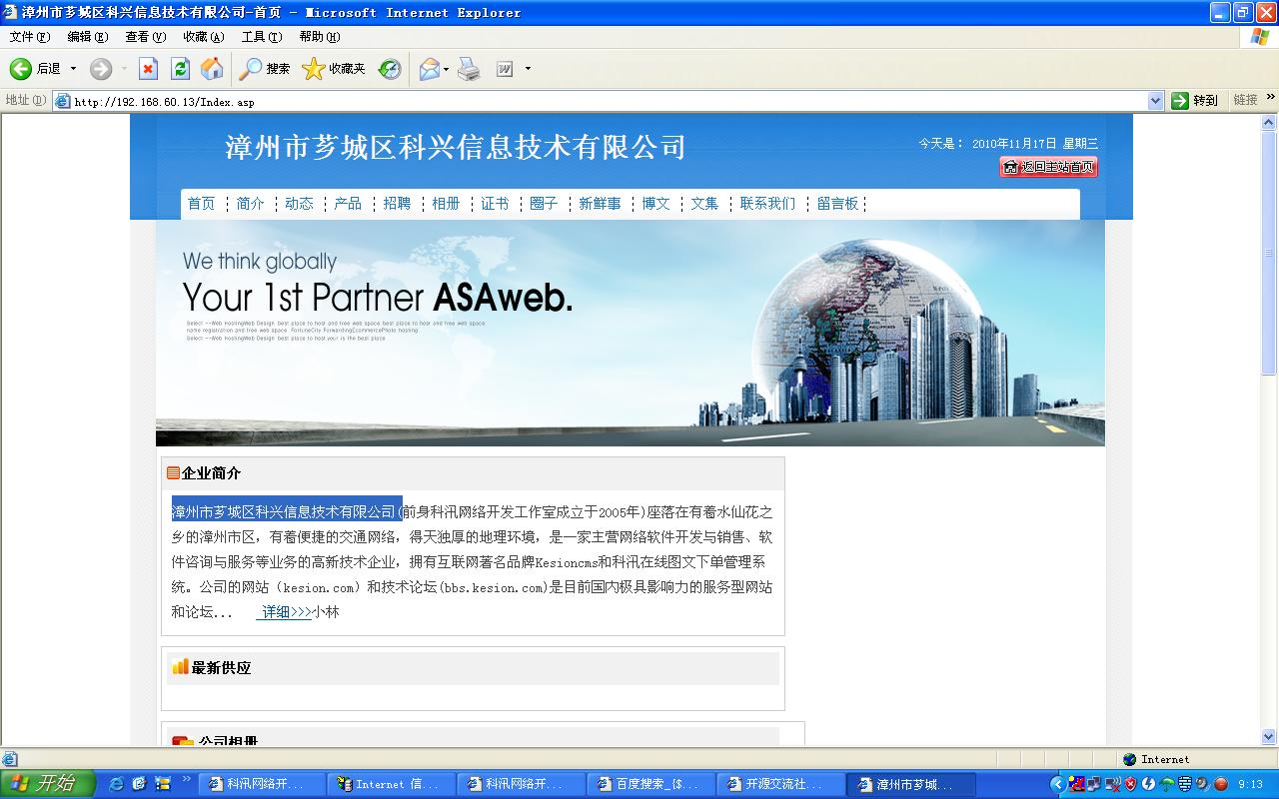1279x799 pixels.
Task: Open the 帮助(H) menu
Action: coord(320,37)
